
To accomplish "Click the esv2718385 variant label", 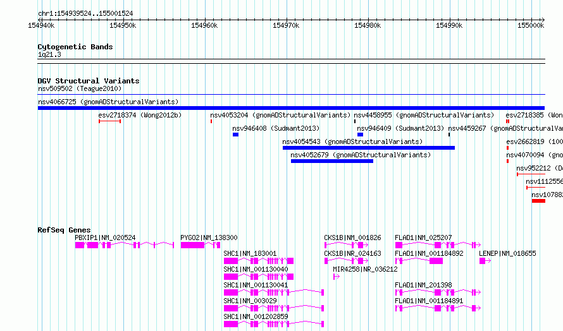I will coord(535,115).
